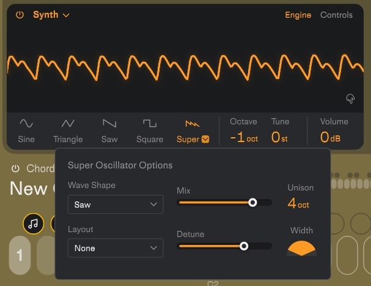Open the Super oscillator options arrow
This screenshot has height=286, width=371.
click(205, 139)
